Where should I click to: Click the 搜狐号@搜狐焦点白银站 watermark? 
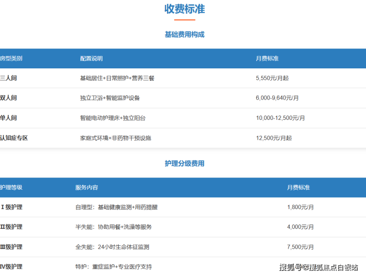point(319,268)
